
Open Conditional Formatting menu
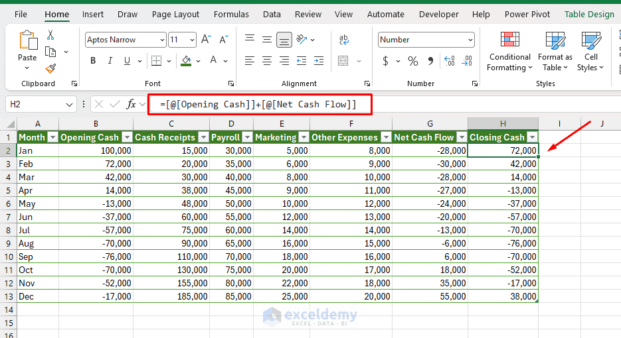click(x=509, y=52)
